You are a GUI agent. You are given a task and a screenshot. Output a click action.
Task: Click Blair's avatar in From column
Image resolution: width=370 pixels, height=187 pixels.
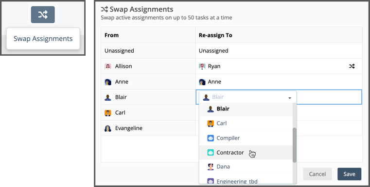pos(108,97)
